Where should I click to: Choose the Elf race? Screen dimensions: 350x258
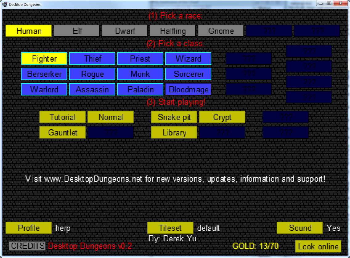tap(76, 31)
